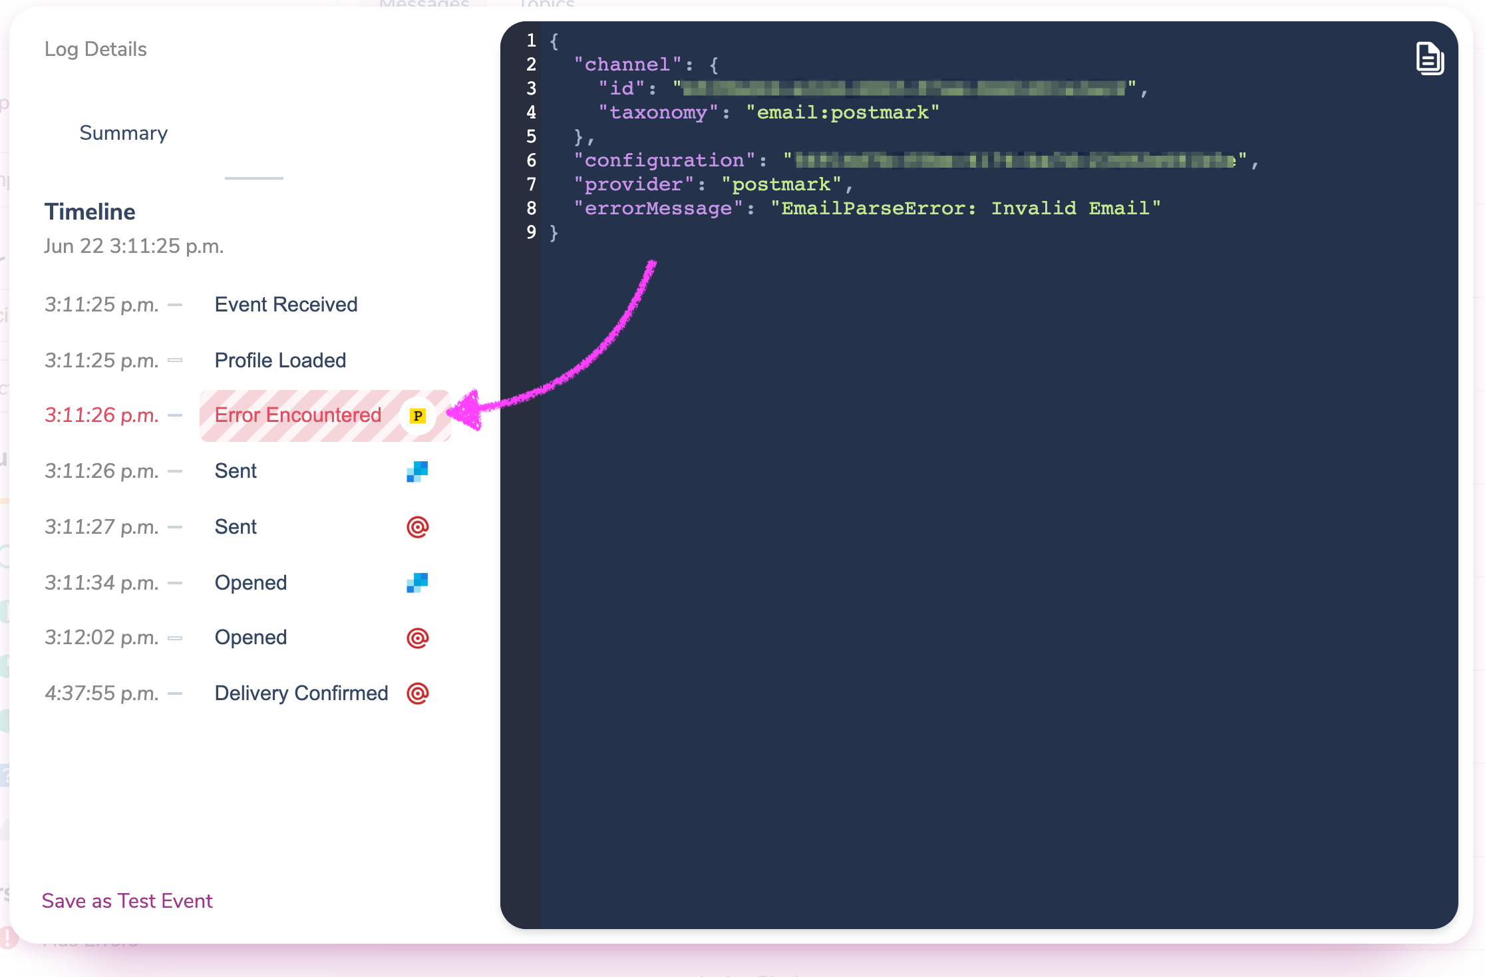This screenshot has width=1485, height=977.
Task: Click the red target sent icon at 3:11:27
Action: [x=417, y=526]
